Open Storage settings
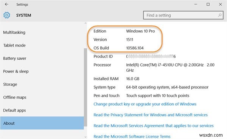This screenshot has height=139, width=227. coord(10,84)
